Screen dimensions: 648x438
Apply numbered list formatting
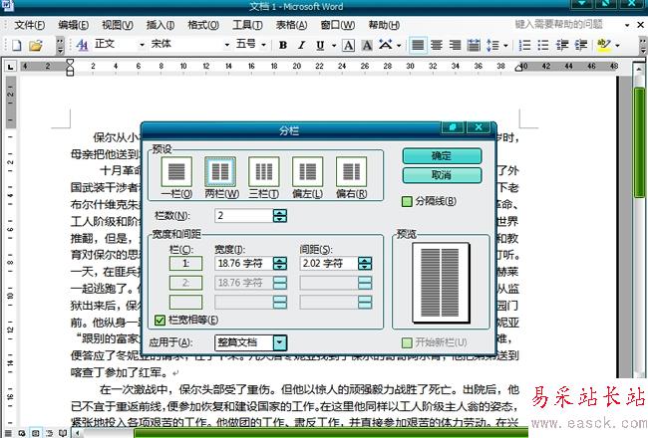[524, 45]
